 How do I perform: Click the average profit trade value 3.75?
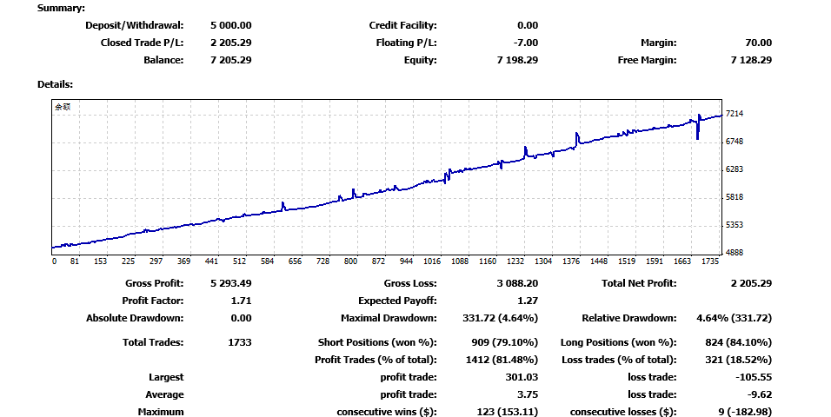pos(528,395)
